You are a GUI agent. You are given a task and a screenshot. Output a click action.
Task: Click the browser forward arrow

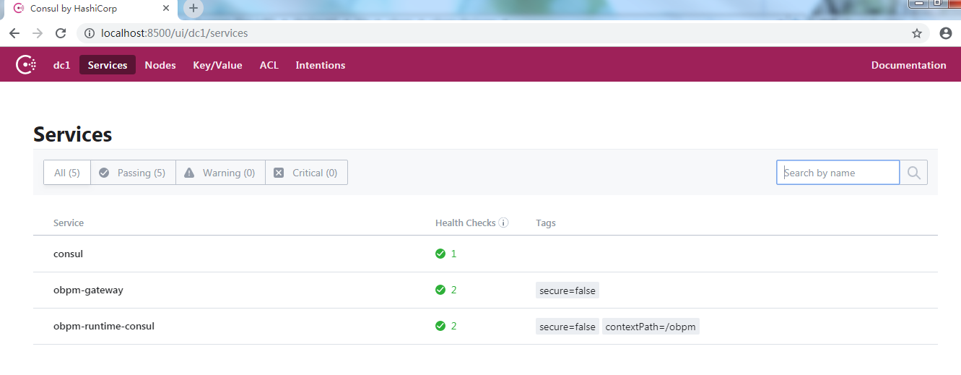pos(38,33)
